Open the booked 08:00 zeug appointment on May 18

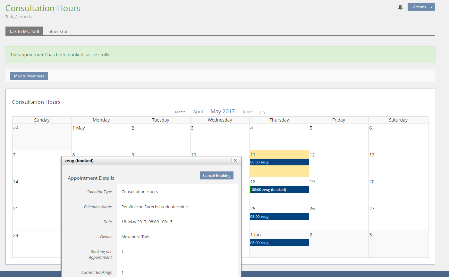click(x=279, y=190)
